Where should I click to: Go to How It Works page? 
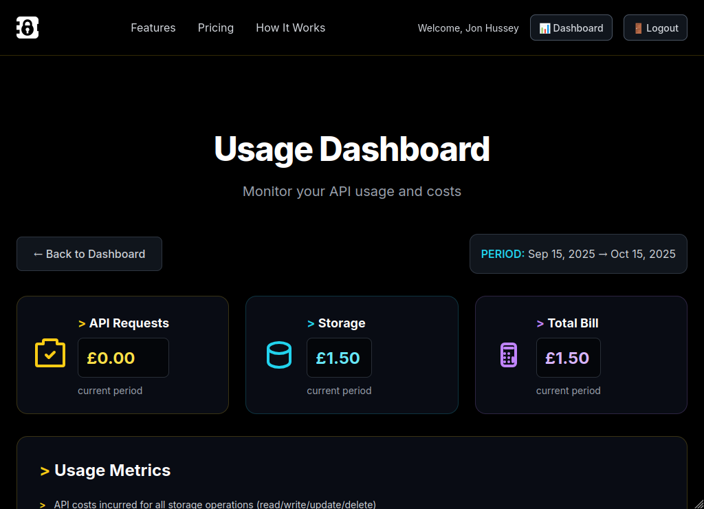coord(291,28)
